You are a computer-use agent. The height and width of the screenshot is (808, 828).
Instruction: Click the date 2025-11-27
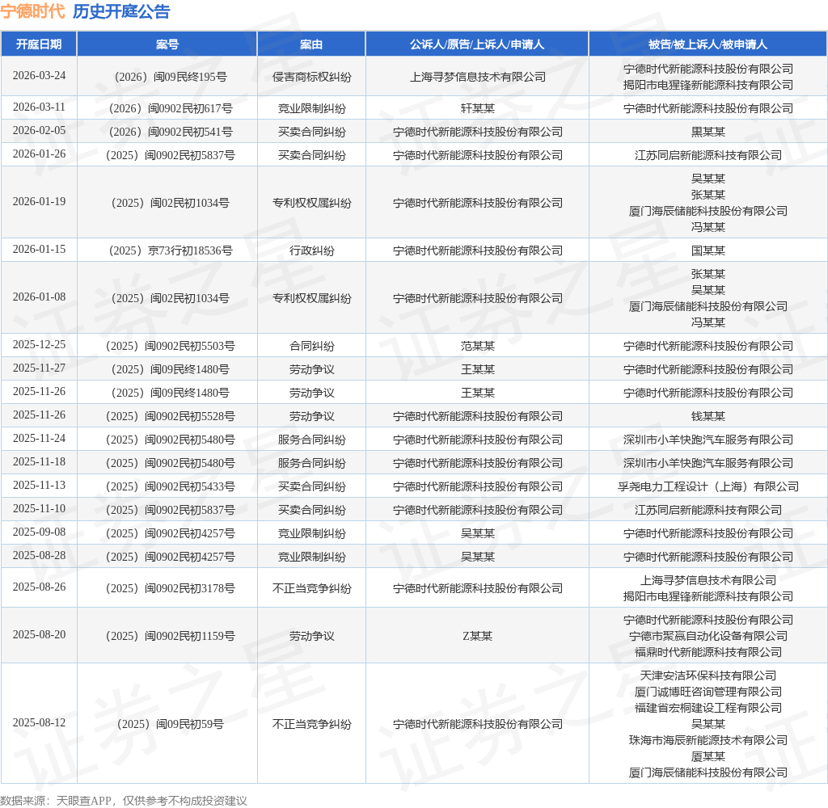click(39, 368)
